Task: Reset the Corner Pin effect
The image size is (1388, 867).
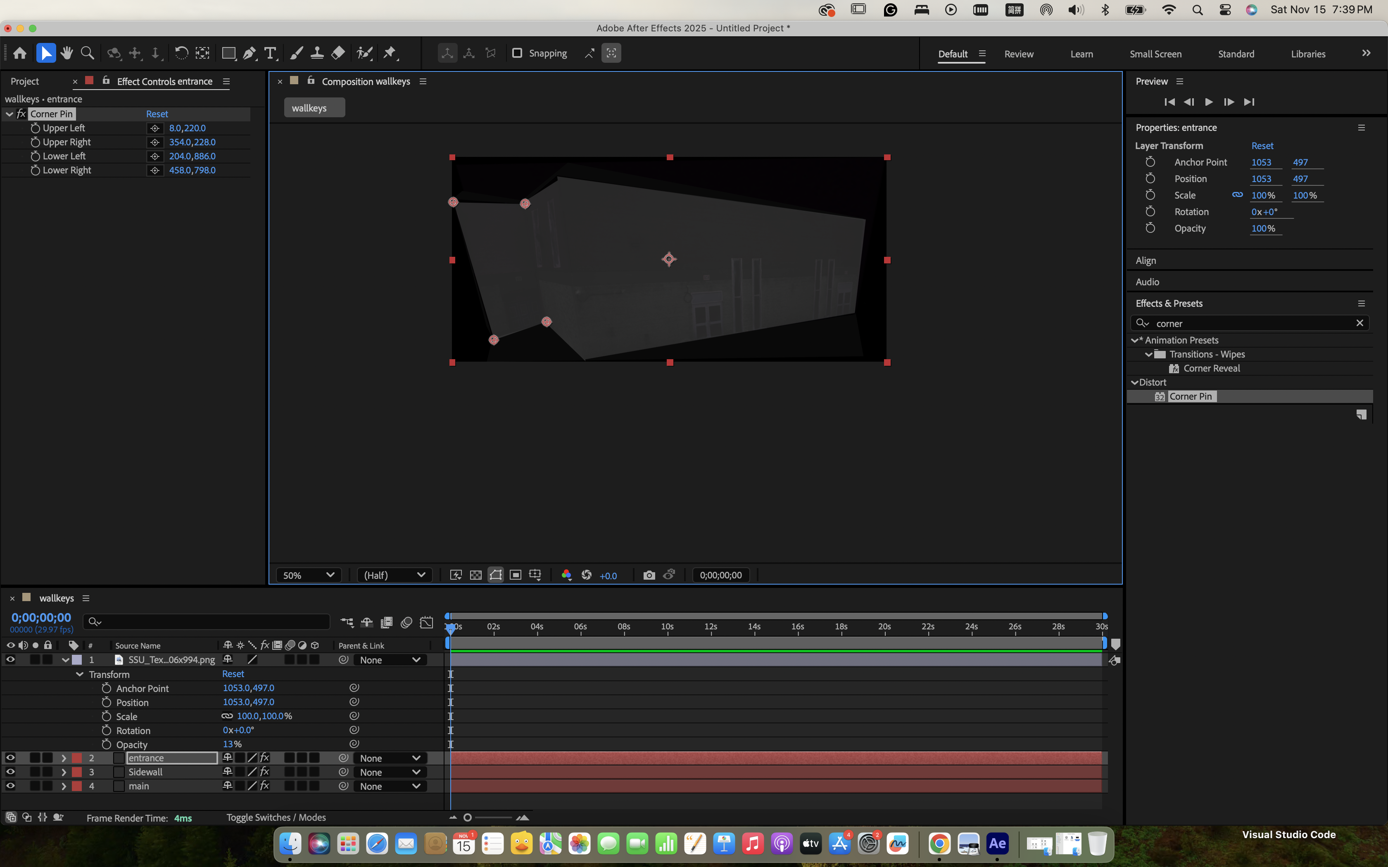Action: [x=157, y=114]
